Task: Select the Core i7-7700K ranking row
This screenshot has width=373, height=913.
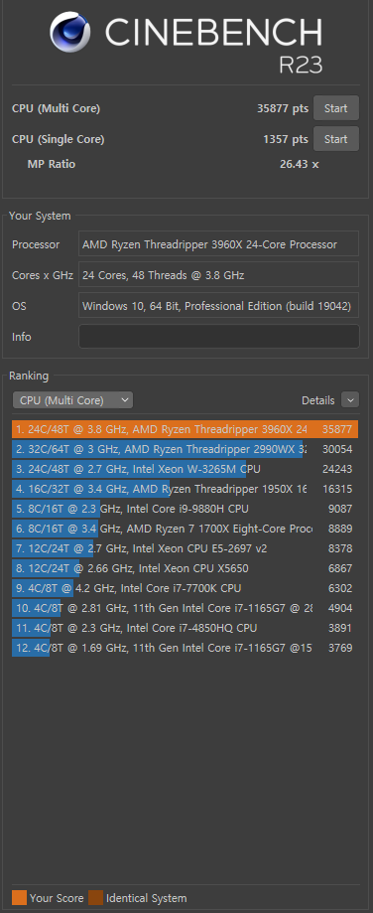Action: [x=185, y=588]
